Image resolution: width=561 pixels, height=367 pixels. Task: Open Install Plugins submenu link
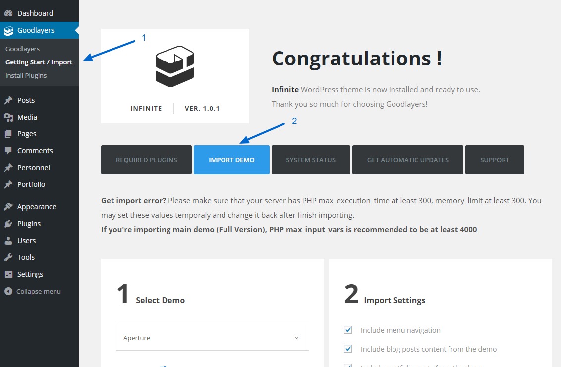coord(26,75)
